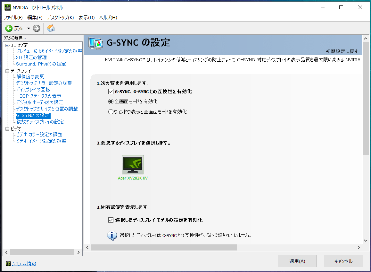Viewport: 371px width, 272px height.
Task: Click the task tree scroll-right arrow
Action: tap(78, 252)
